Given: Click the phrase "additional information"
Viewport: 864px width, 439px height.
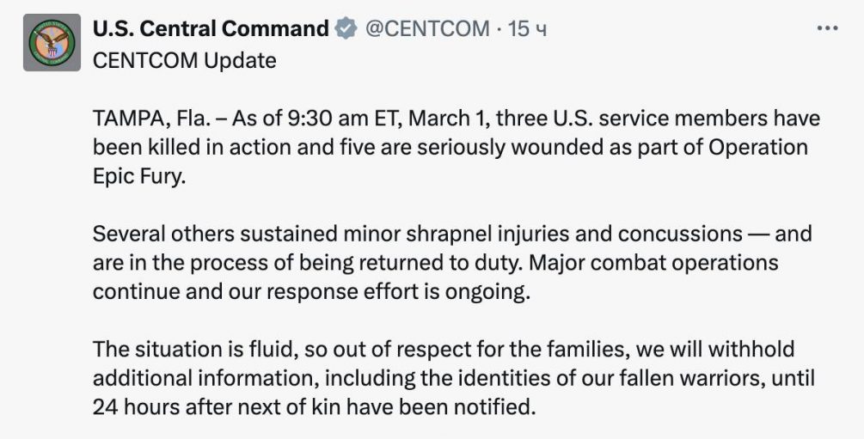Looking at the screenshot, I should (201, 378).
